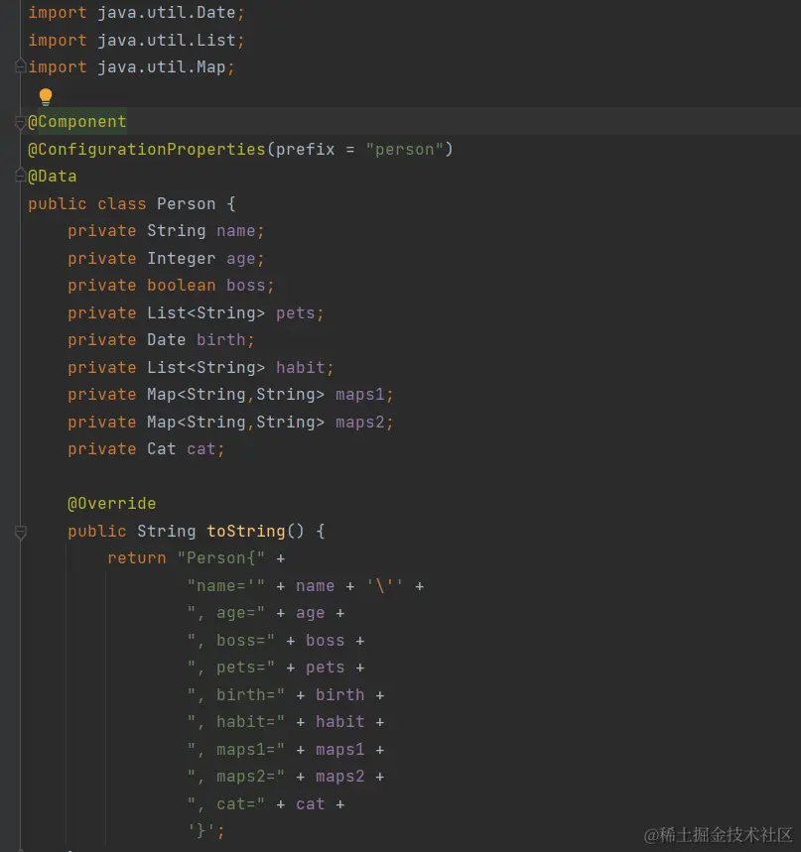Click java.util.Date in the import line
This screenshot has width=801, height=852.
pos(167,13)
